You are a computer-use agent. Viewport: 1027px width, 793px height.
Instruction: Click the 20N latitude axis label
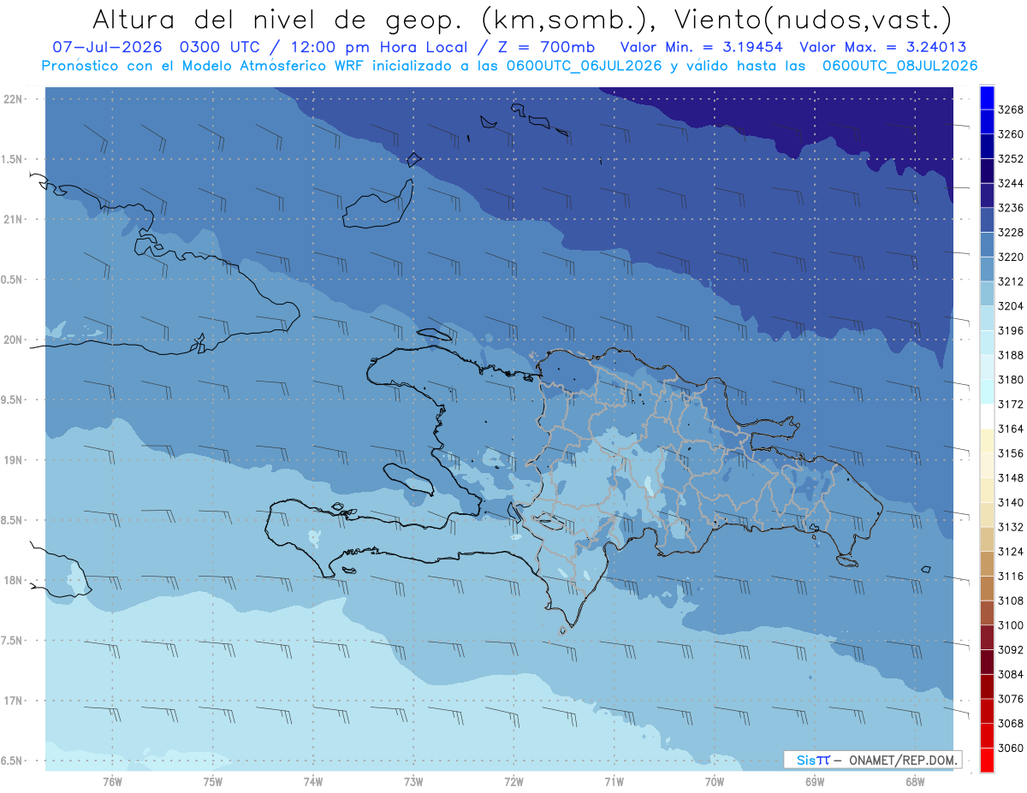tap(14, 340)
